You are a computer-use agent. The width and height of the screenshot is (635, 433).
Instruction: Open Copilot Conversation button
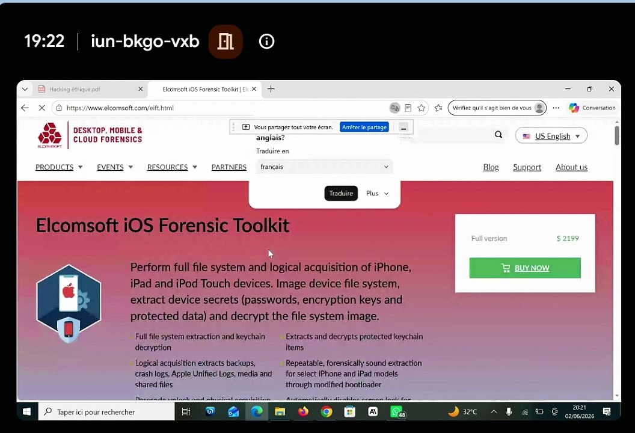(x=592, y=108)
